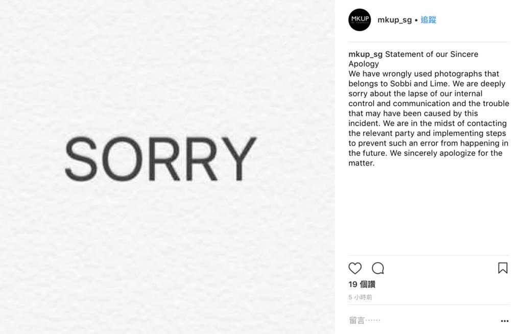This screenshot has width=523, height=334.
Task: Click the "Sobbi and Lime" text in the caption
Action: pos(419,83)
